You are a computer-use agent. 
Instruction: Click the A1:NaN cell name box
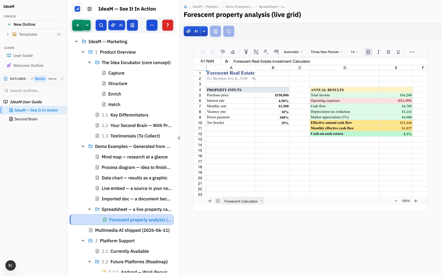coord(207,61)
